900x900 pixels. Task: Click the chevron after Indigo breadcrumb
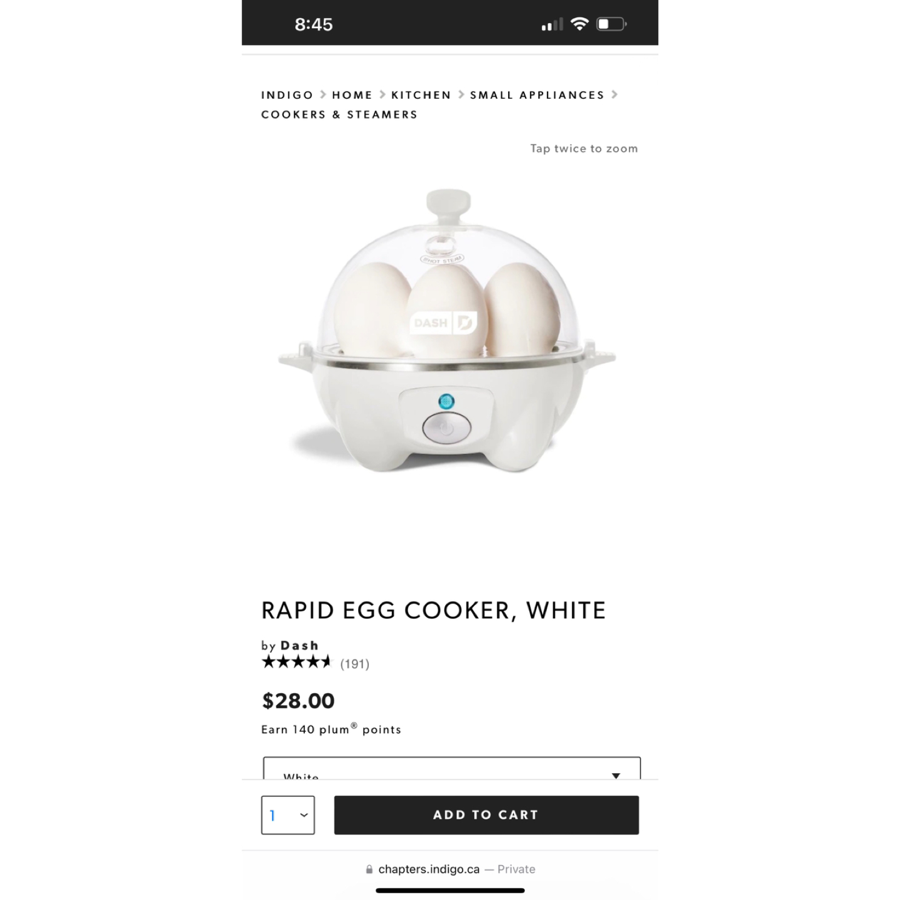(323, 94)
